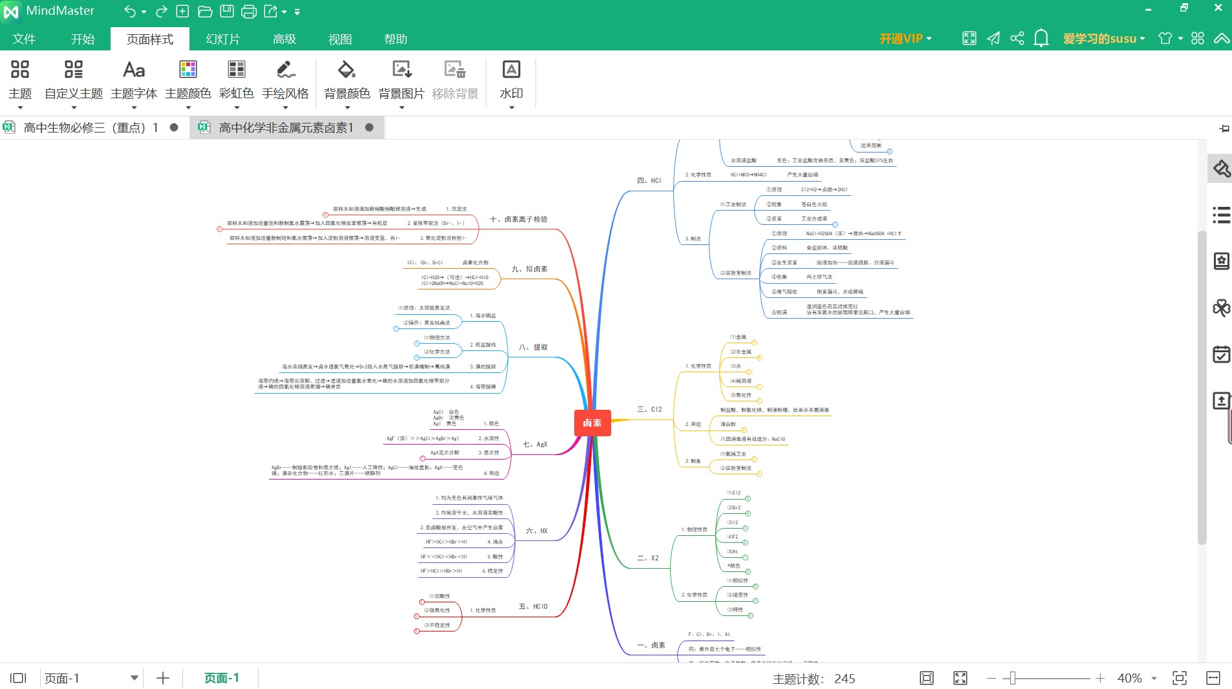Click the vertical scrollbar on canvas
The image size is (1232, 689).
(x=1202, y=388)
